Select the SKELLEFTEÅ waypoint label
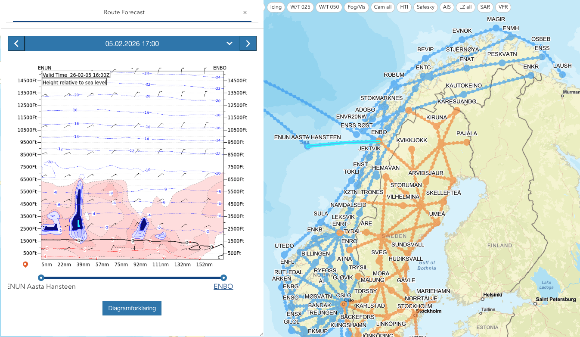The width and height of the screenshot is (580, 337). (x=443, y=193)
